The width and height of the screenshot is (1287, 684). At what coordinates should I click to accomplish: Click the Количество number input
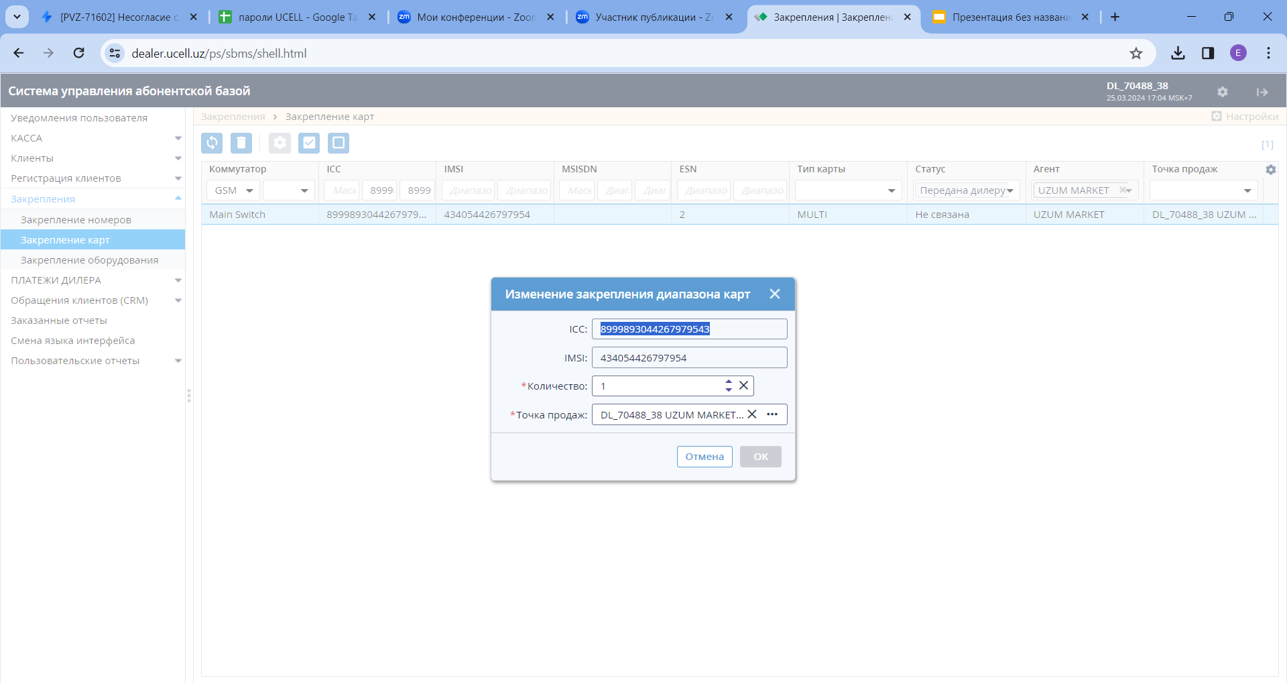click(657, 386)
